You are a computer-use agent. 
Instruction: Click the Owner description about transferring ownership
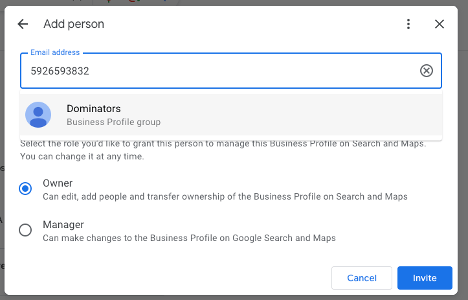click(225, 196)
